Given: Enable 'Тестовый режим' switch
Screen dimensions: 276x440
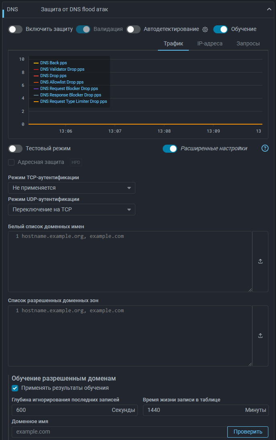Looking at the screenshot, I should coord(15,149).
